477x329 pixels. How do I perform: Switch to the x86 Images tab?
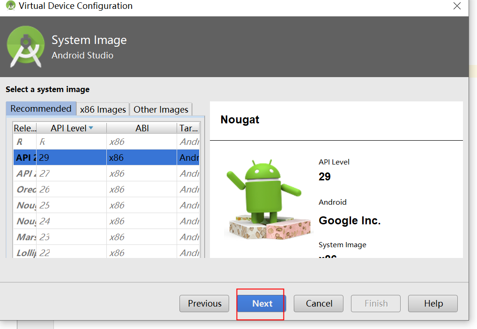(x=103, y=109)
